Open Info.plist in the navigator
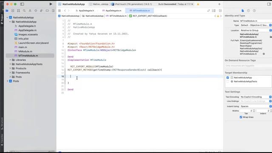 tap(23, 39)
